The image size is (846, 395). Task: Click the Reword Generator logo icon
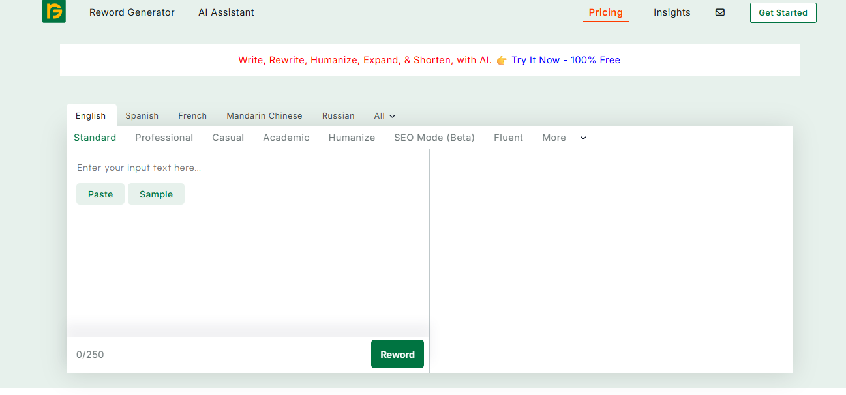coord(54,12)
